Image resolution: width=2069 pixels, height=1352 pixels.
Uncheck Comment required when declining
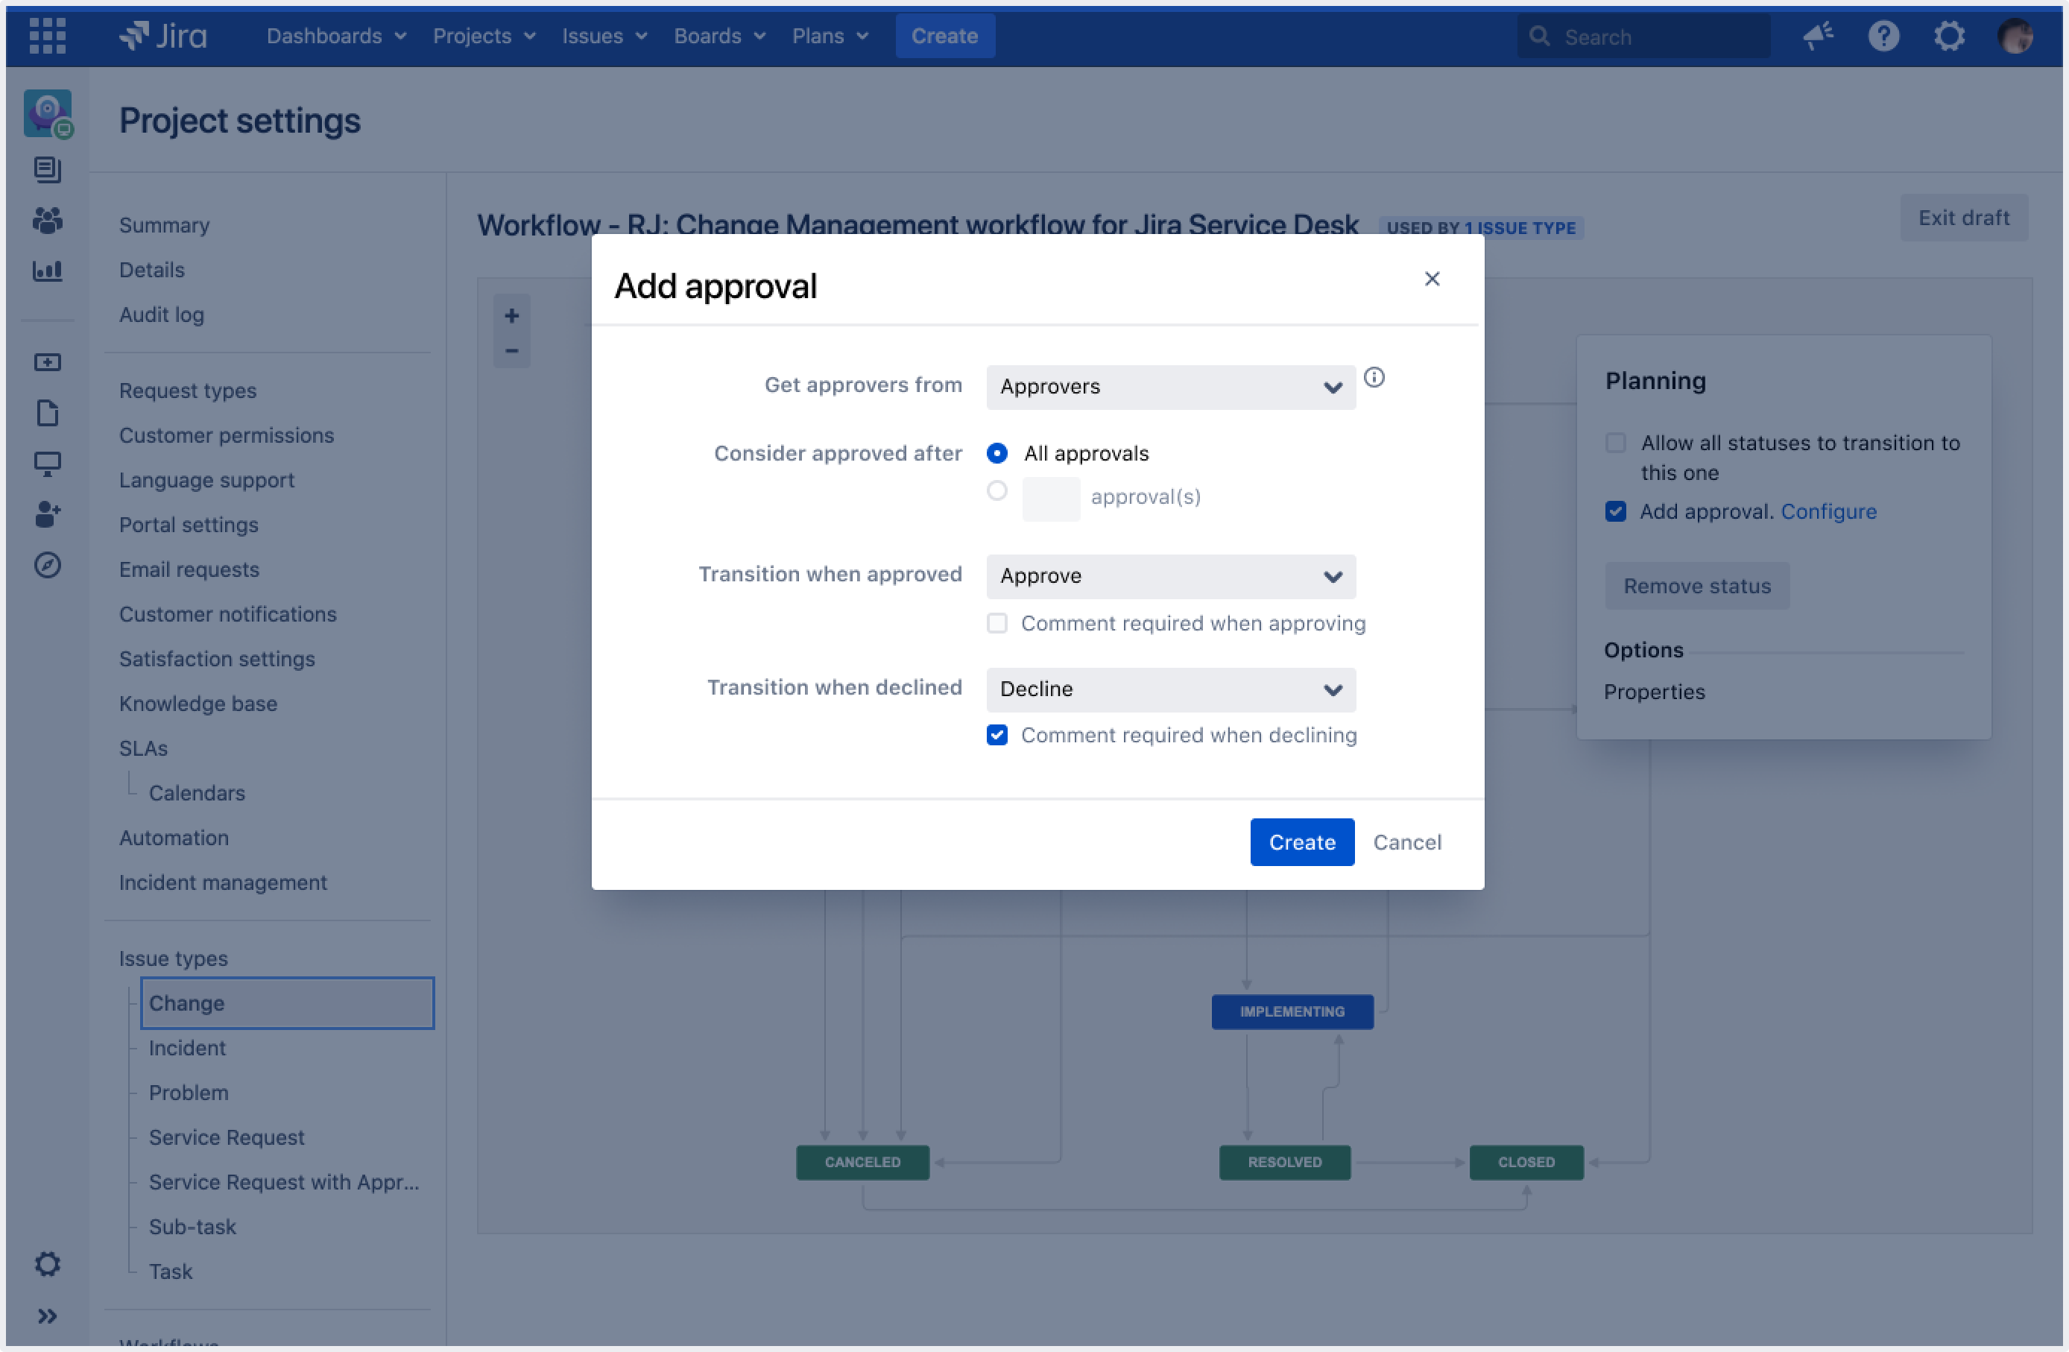(996, 736)
